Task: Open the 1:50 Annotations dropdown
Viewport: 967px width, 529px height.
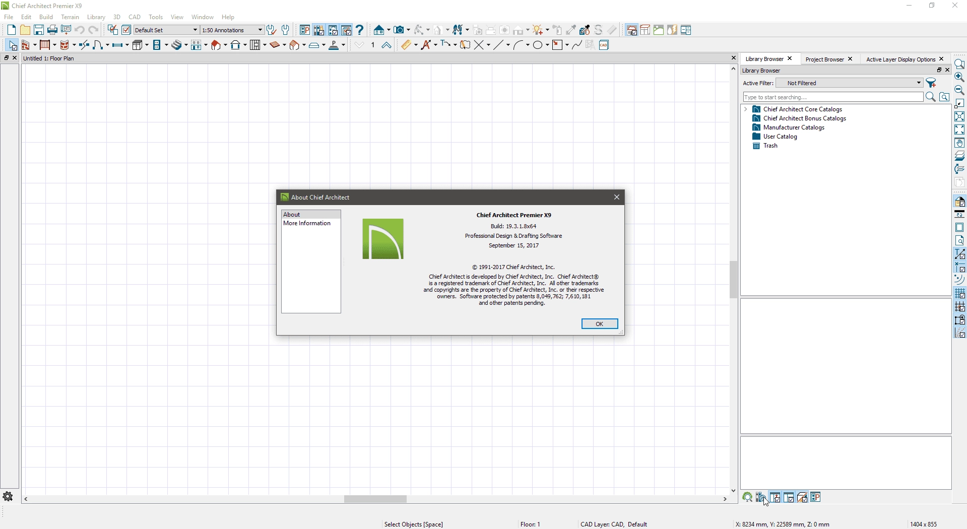Action: tap(232, 30)
